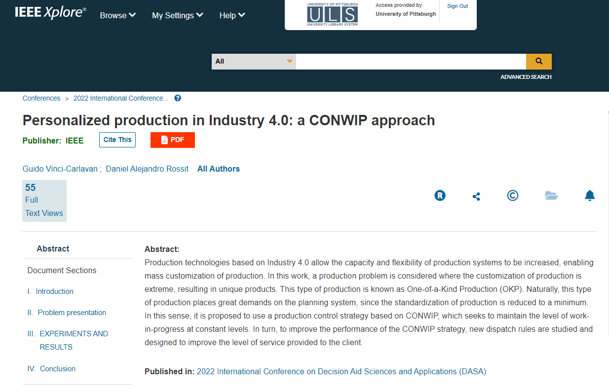This screenshot has width=609, height=391.
Task: Click in the search text field
Action: tap(411, 62)
